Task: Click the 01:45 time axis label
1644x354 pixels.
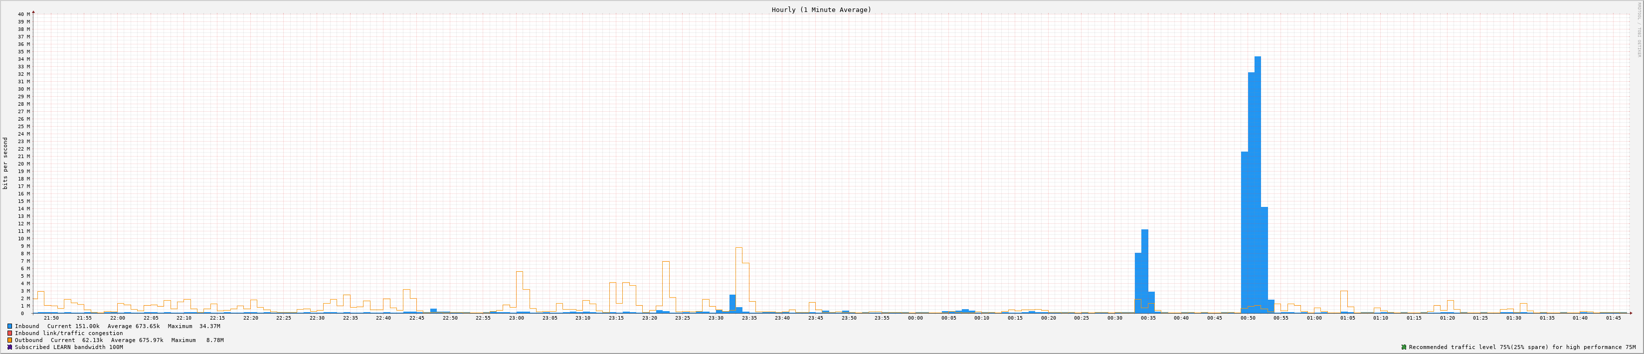Action: point(1613,318)
